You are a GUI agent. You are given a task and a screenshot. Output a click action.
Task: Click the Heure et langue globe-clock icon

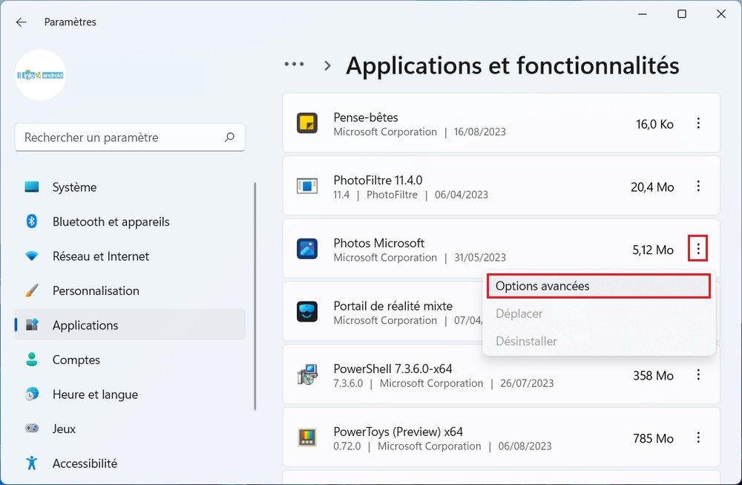pyautogui.click(x=32, y=394)
